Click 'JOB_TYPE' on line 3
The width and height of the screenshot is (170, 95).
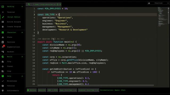point(50,15)
